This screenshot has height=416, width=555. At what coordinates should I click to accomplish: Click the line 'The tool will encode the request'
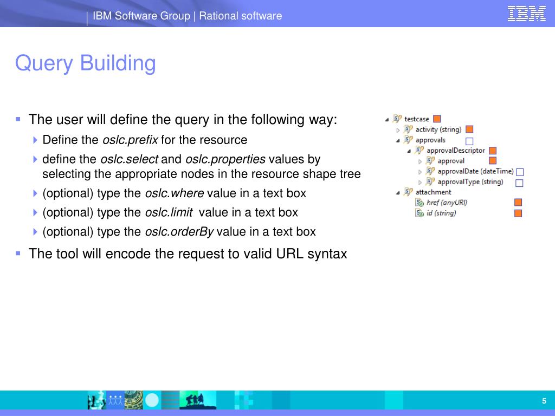(x=188, y=253)
